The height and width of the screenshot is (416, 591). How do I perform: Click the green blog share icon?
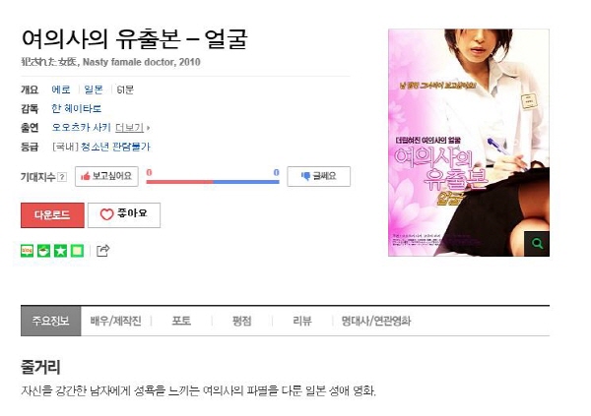pyautogui.click(x=27, y=251)
